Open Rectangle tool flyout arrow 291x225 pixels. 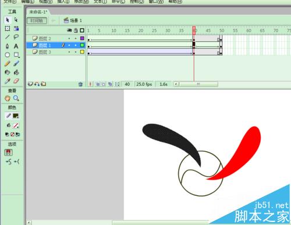coord(19,58)
